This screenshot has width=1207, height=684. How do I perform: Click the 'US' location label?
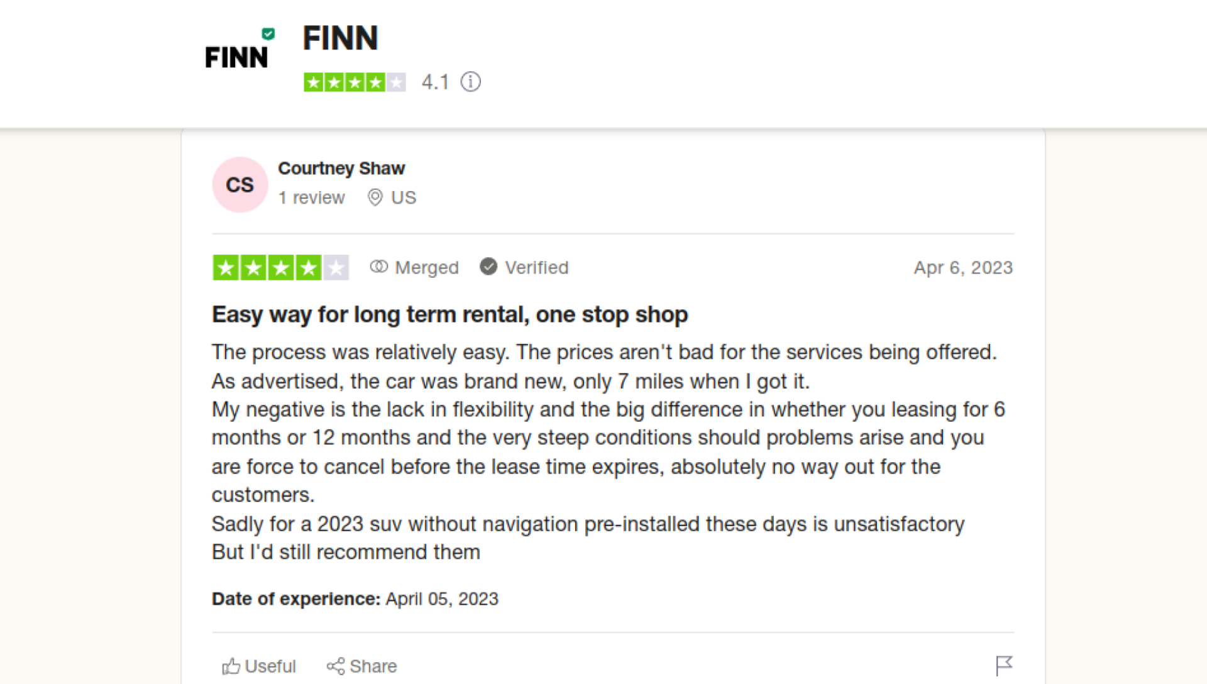402,197
